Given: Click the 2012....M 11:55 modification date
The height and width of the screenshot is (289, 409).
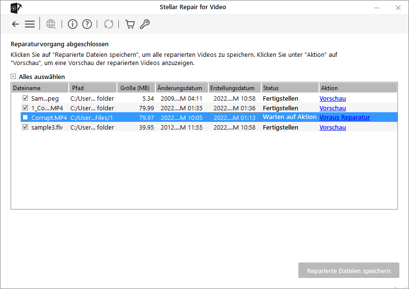Looking at the screenshot, I should click(x=181, y=127).
